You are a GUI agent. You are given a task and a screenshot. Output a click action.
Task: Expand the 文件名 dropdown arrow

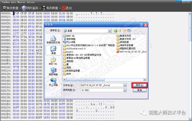tap(125, 85)
